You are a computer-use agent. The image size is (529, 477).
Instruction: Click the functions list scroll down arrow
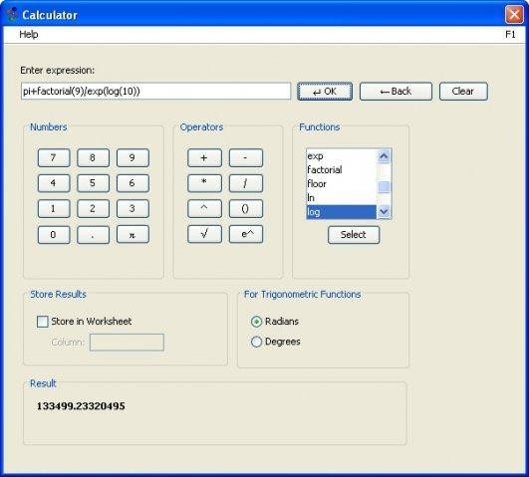click(384, 212)
